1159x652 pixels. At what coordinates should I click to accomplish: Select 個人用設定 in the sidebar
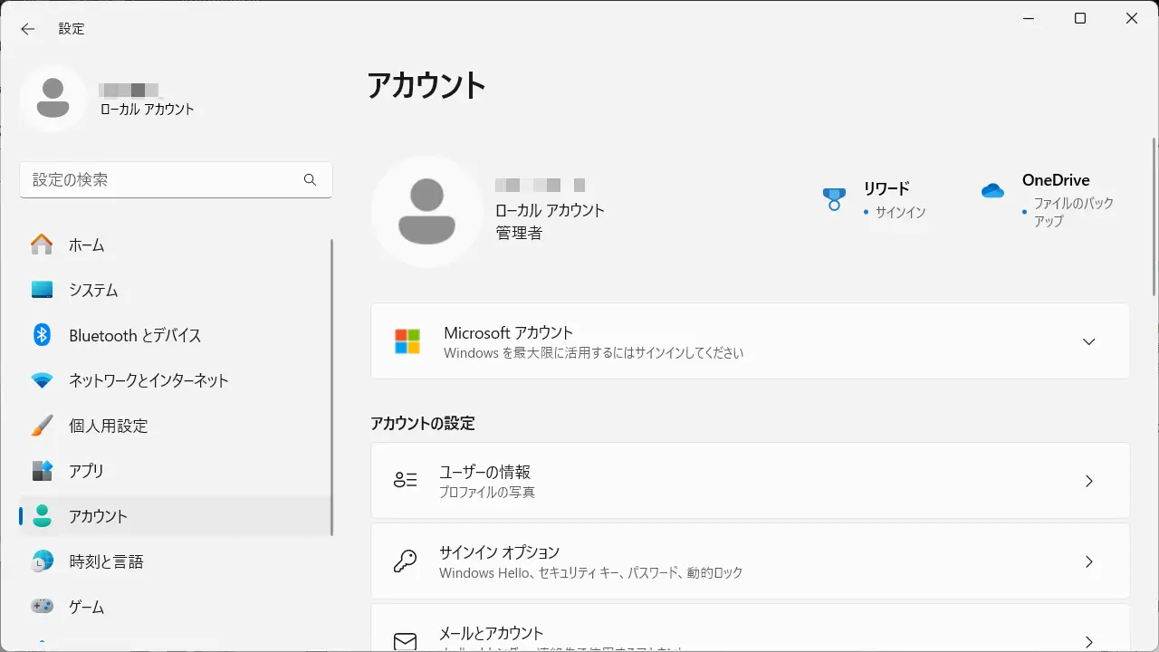[176, 426]
